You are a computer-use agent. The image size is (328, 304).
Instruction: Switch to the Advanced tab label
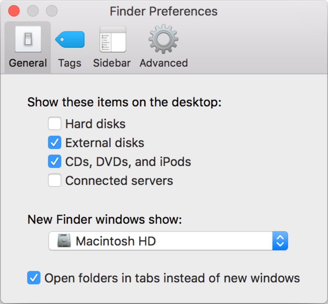(164, 63)
